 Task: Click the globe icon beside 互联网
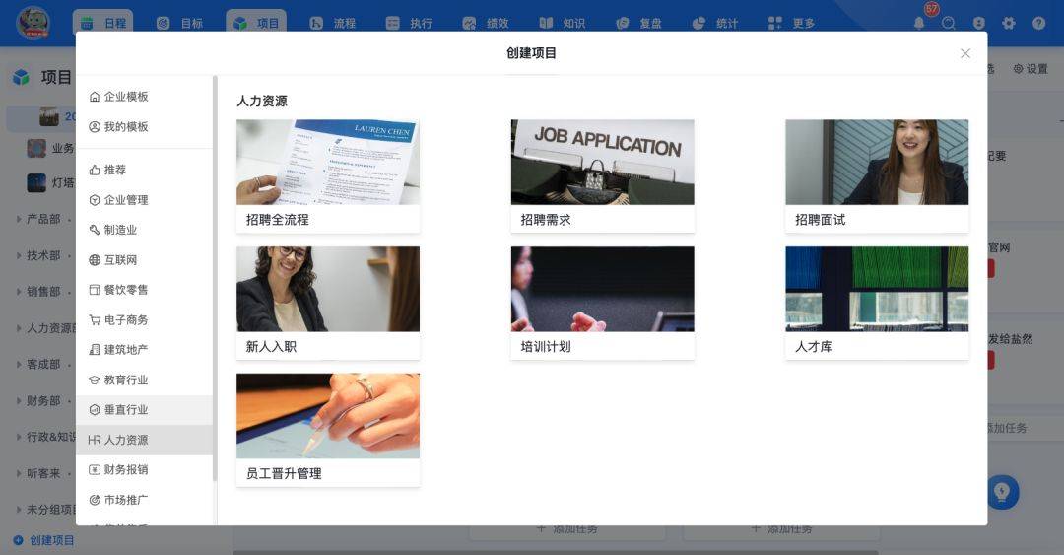point(95,259)
